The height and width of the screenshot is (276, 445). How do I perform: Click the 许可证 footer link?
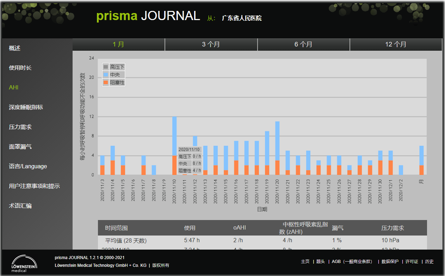[x=412, y=262]
